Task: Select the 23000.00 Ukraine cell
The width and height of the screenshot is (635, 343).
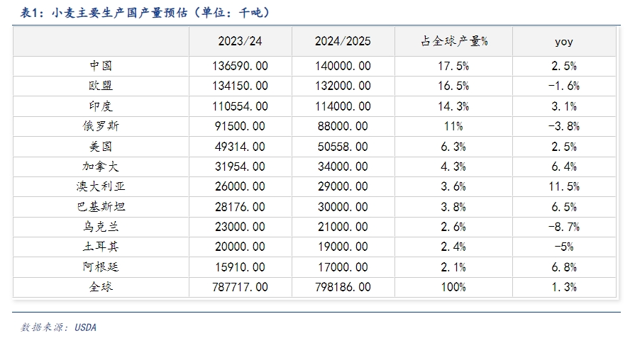Action: [240, 227]
